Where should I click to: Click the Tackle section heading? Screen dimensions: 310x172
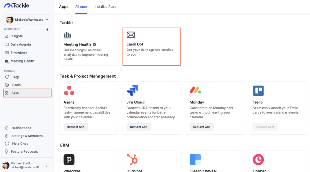coord(66,23)
